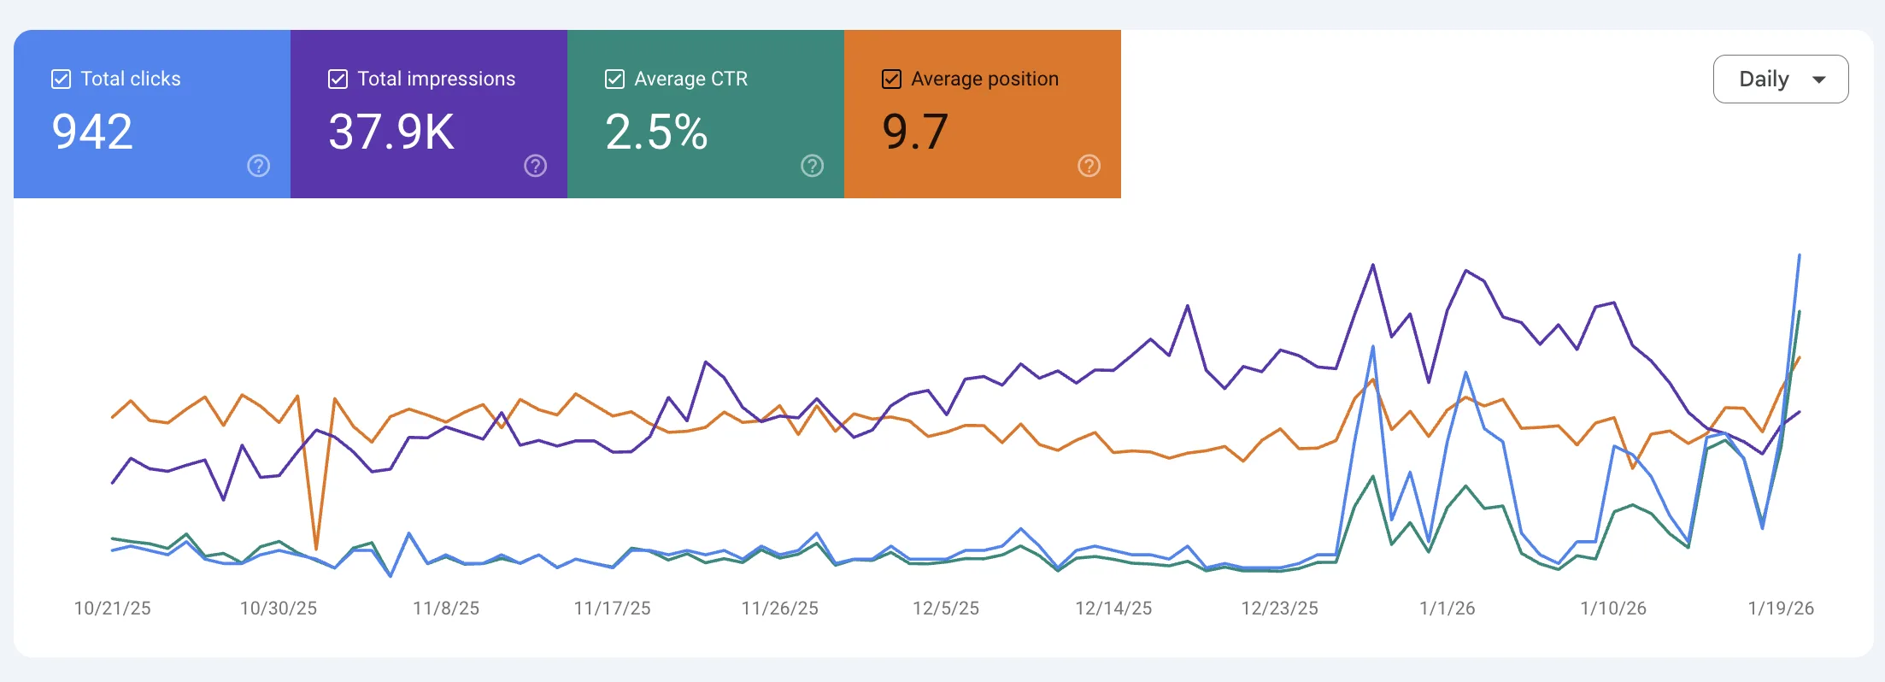
Task: Click the 12/5/25 date axis label
Action: (946, 609)
